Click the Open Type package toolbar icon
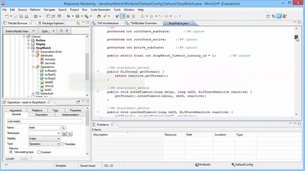 point(99,16)
